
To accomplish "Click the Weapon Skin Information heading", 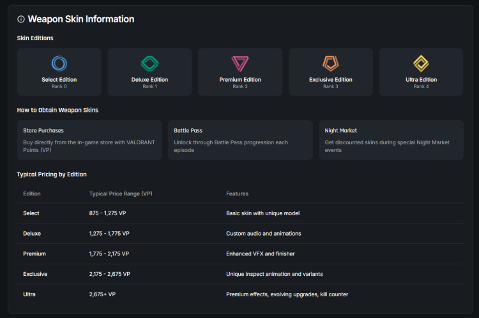I will click(x=81, y=19).
